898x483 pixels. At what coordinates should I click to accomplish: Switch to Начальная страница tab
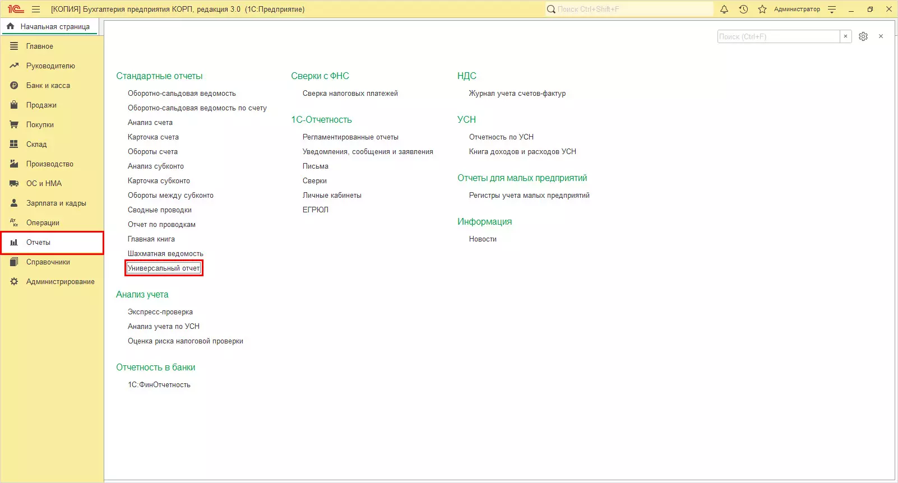tap(50, 26)
